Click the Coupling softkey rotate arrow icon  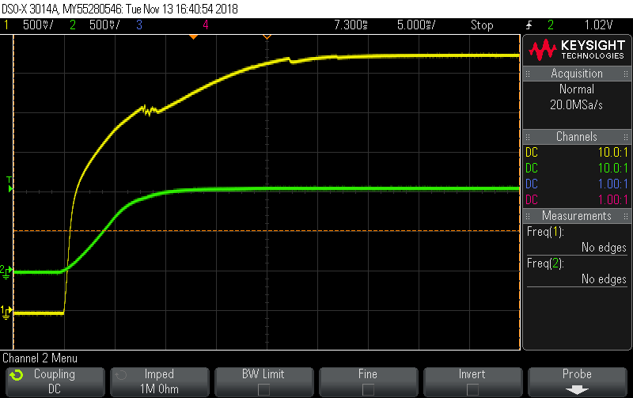[x=17, y=375]
